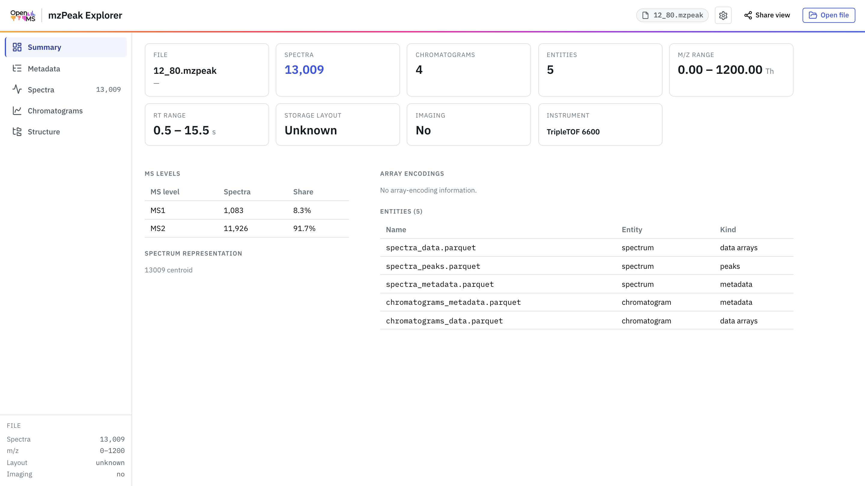
Task: Click the 13,009 badge beside Spectra
Action: pos(108,90)
